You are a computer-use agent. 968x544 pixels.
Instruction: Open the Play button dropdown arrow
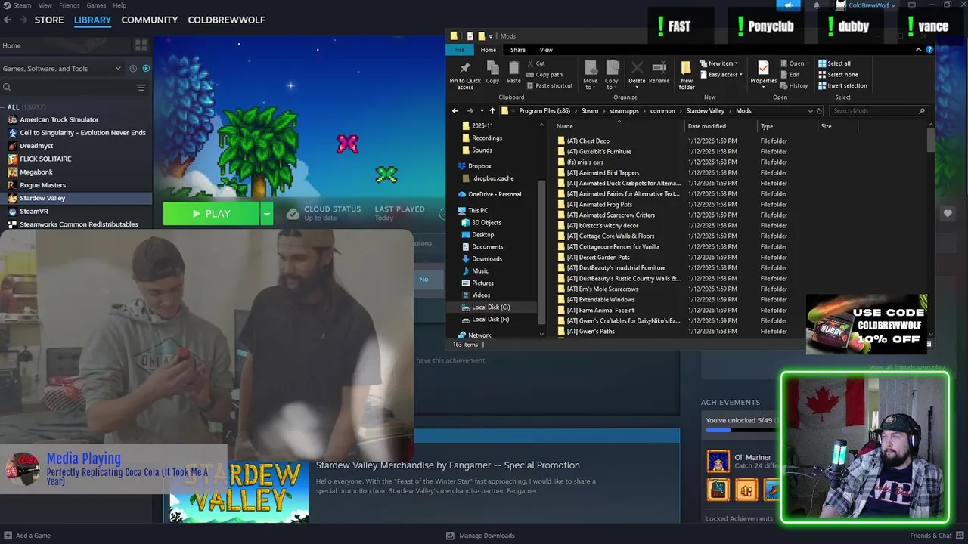266,214
